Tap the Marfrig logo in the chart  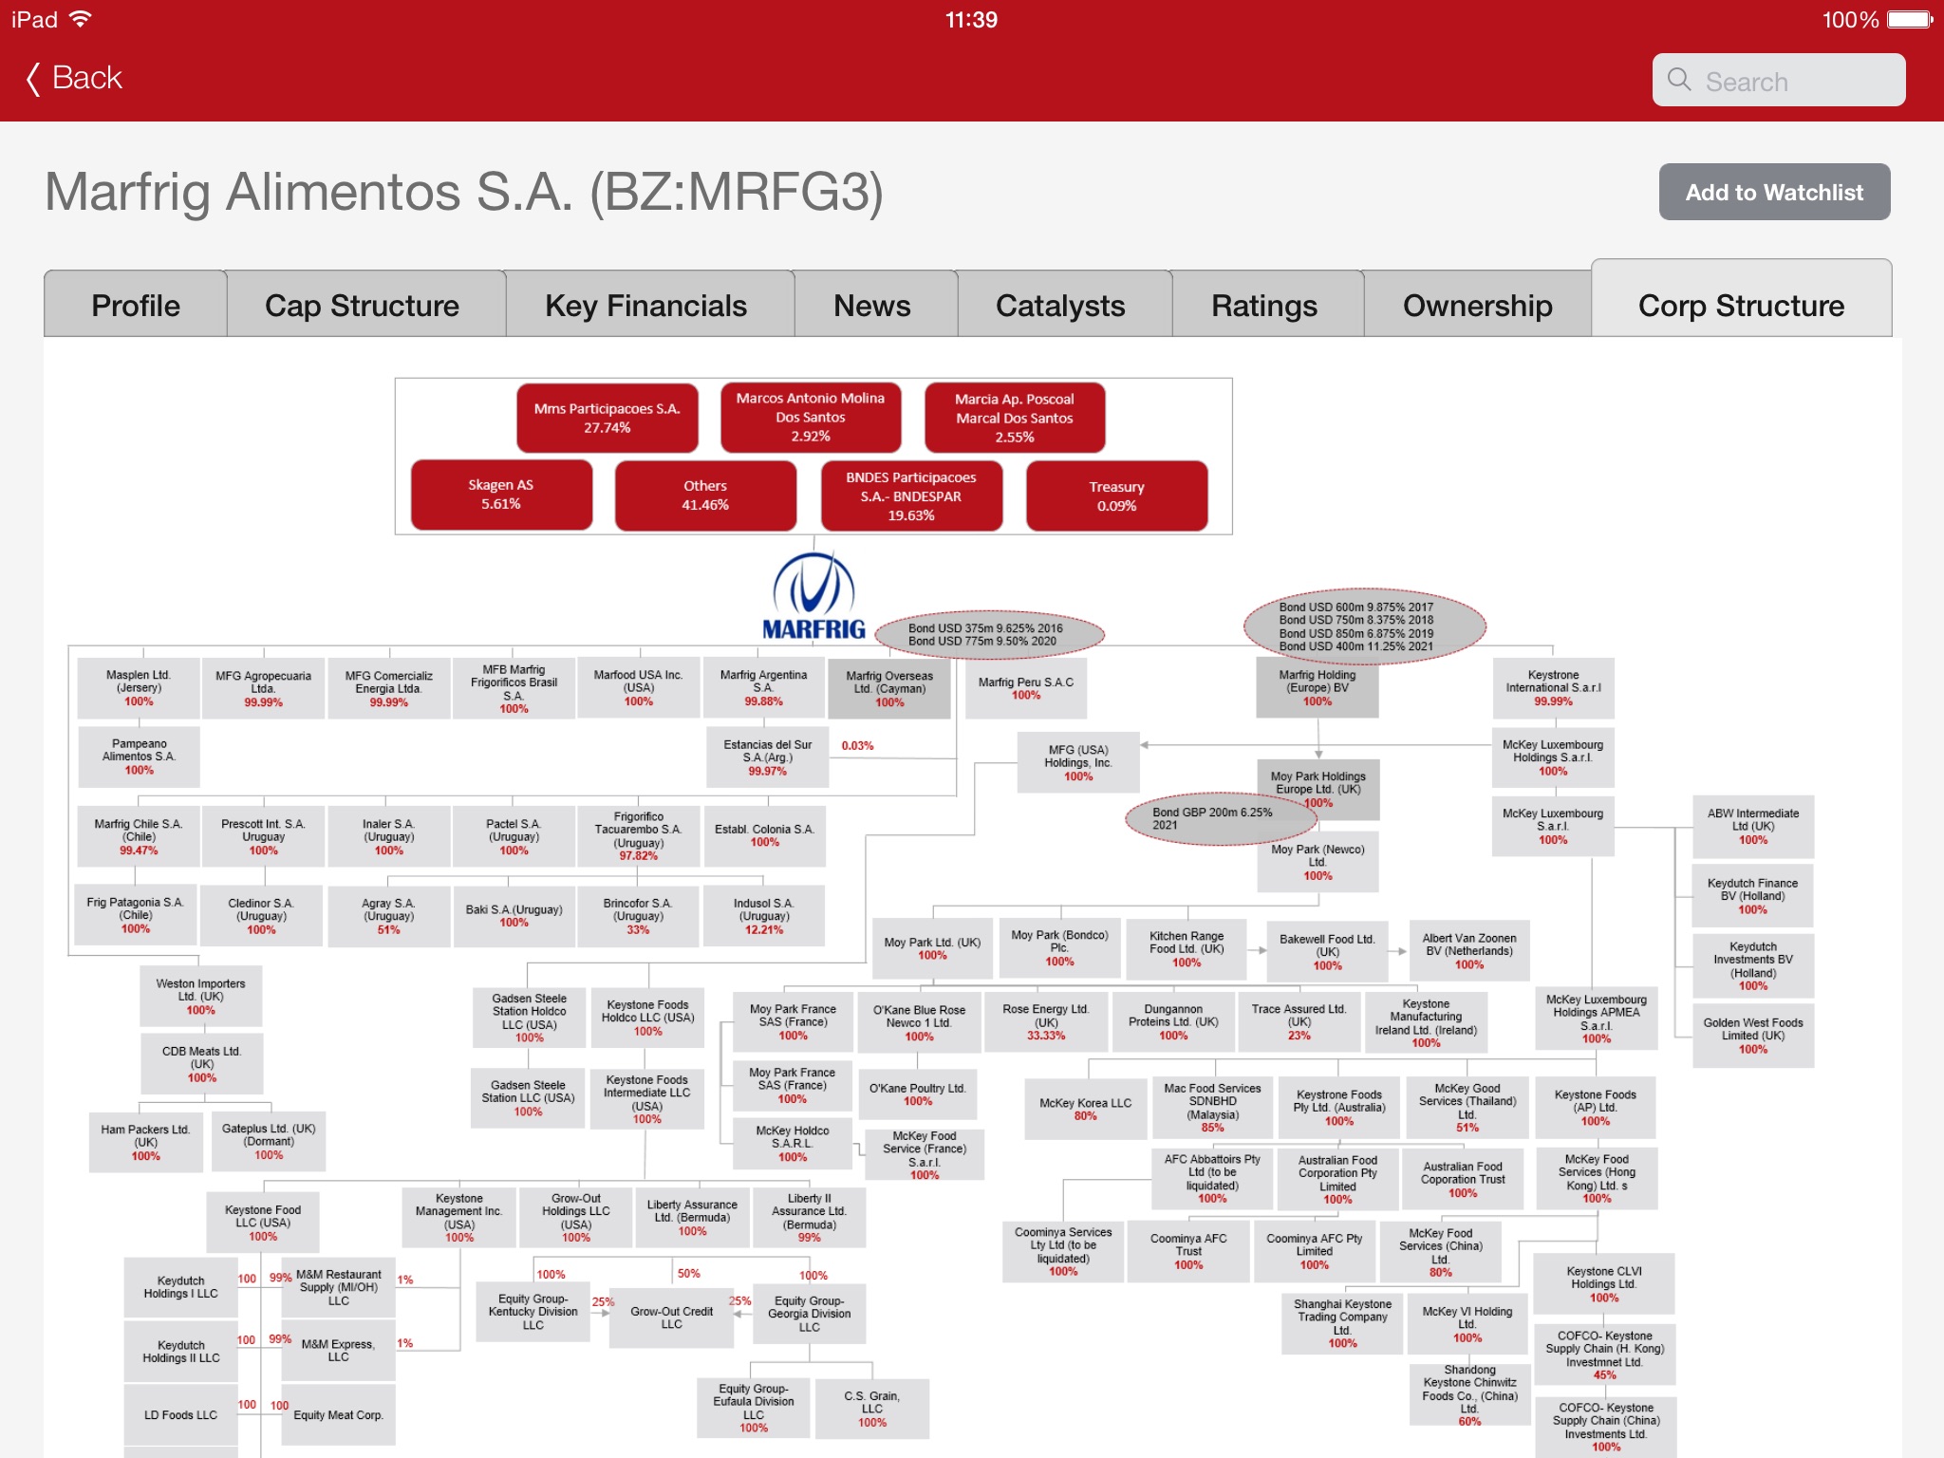[x=813, y=597]
